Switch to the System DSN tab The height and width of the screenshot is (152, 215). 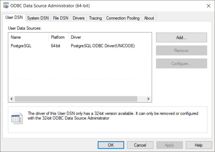click(x=38, y=18)
